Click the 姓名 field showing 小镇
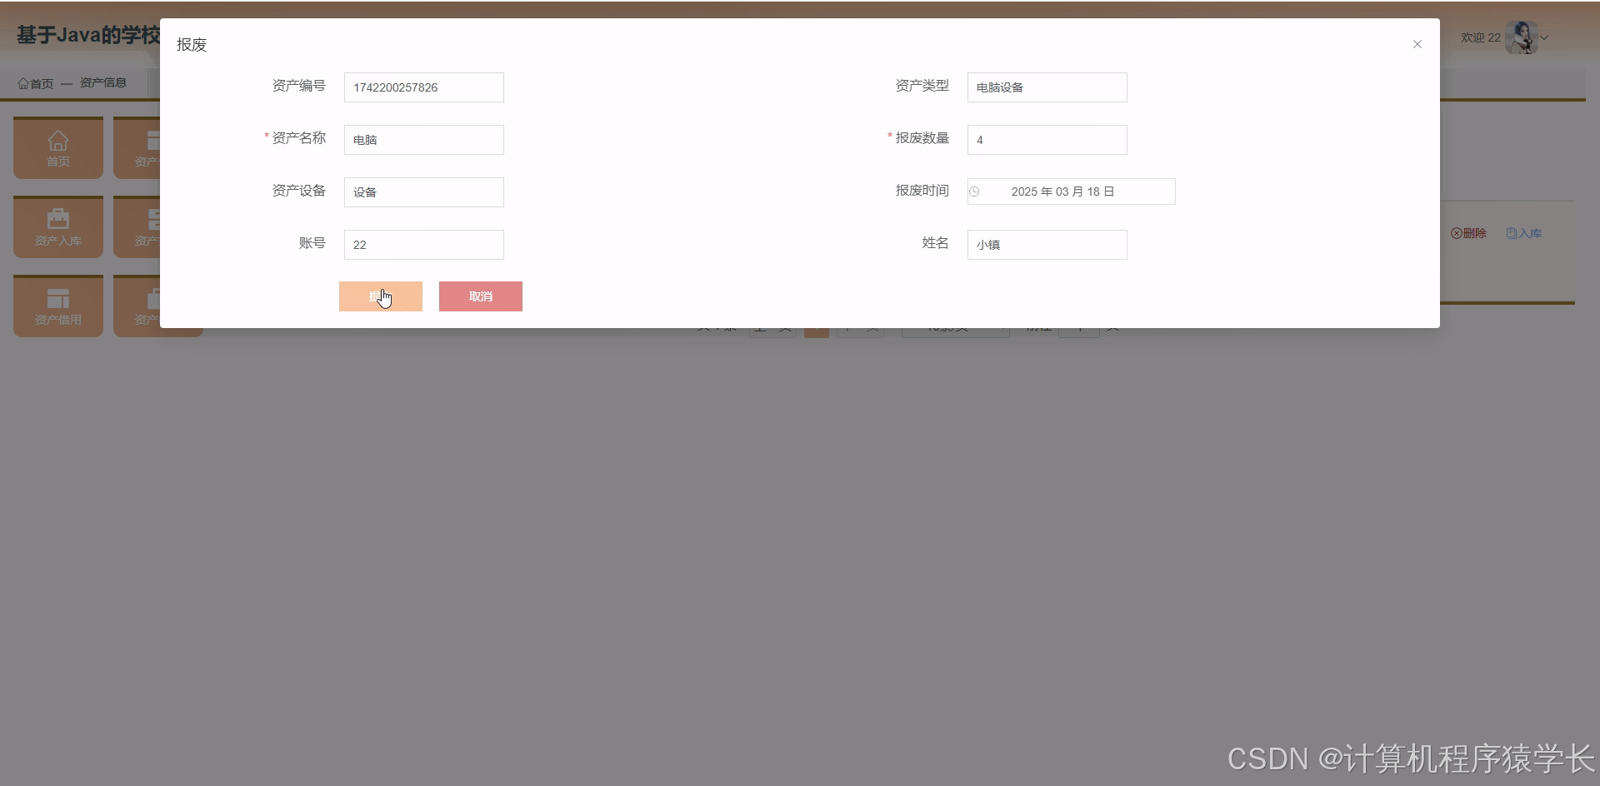The height and width of the screenshot is (786, 1600). coord(1046,244)
